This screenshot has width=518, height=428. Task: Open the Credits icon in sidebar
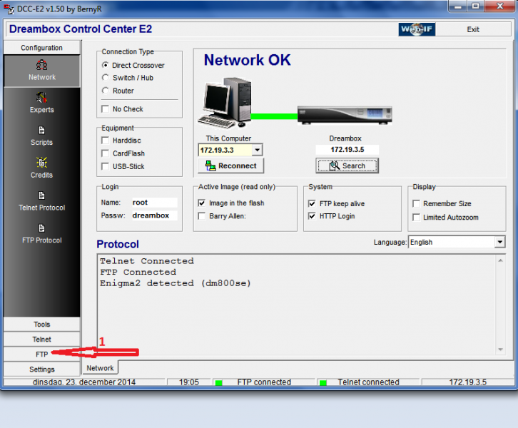[41, 163]
